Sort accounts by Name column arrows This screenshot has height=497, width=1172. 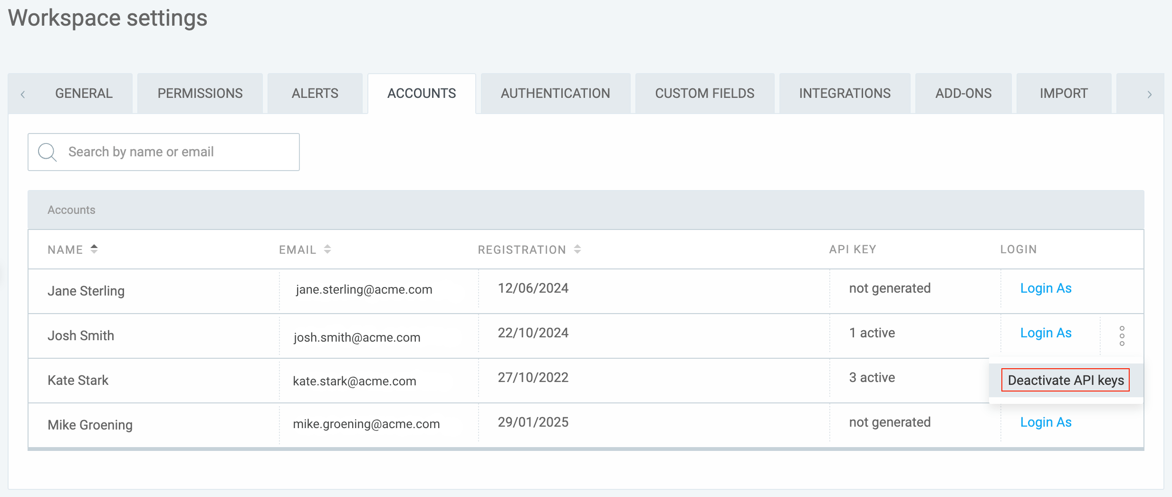[94, 249]
